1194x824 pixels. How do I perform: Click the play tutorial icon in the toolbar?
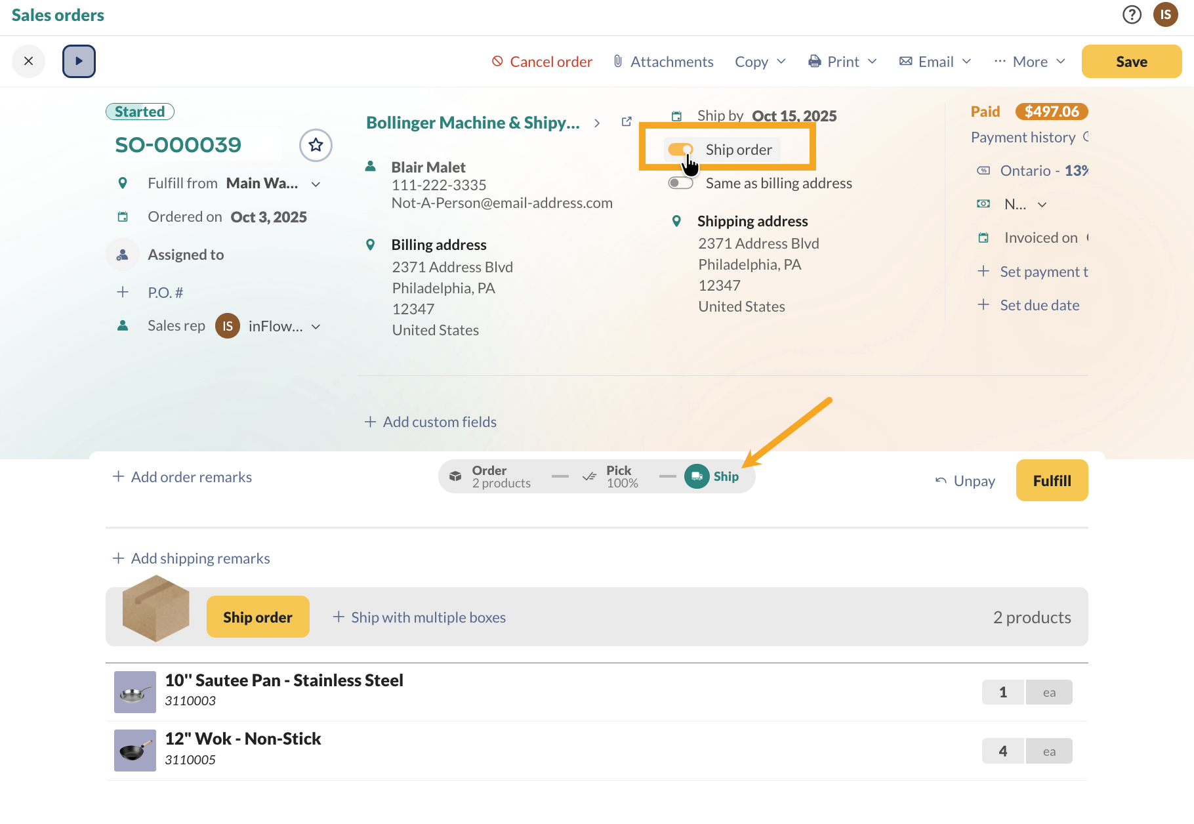tap(79, 61)
